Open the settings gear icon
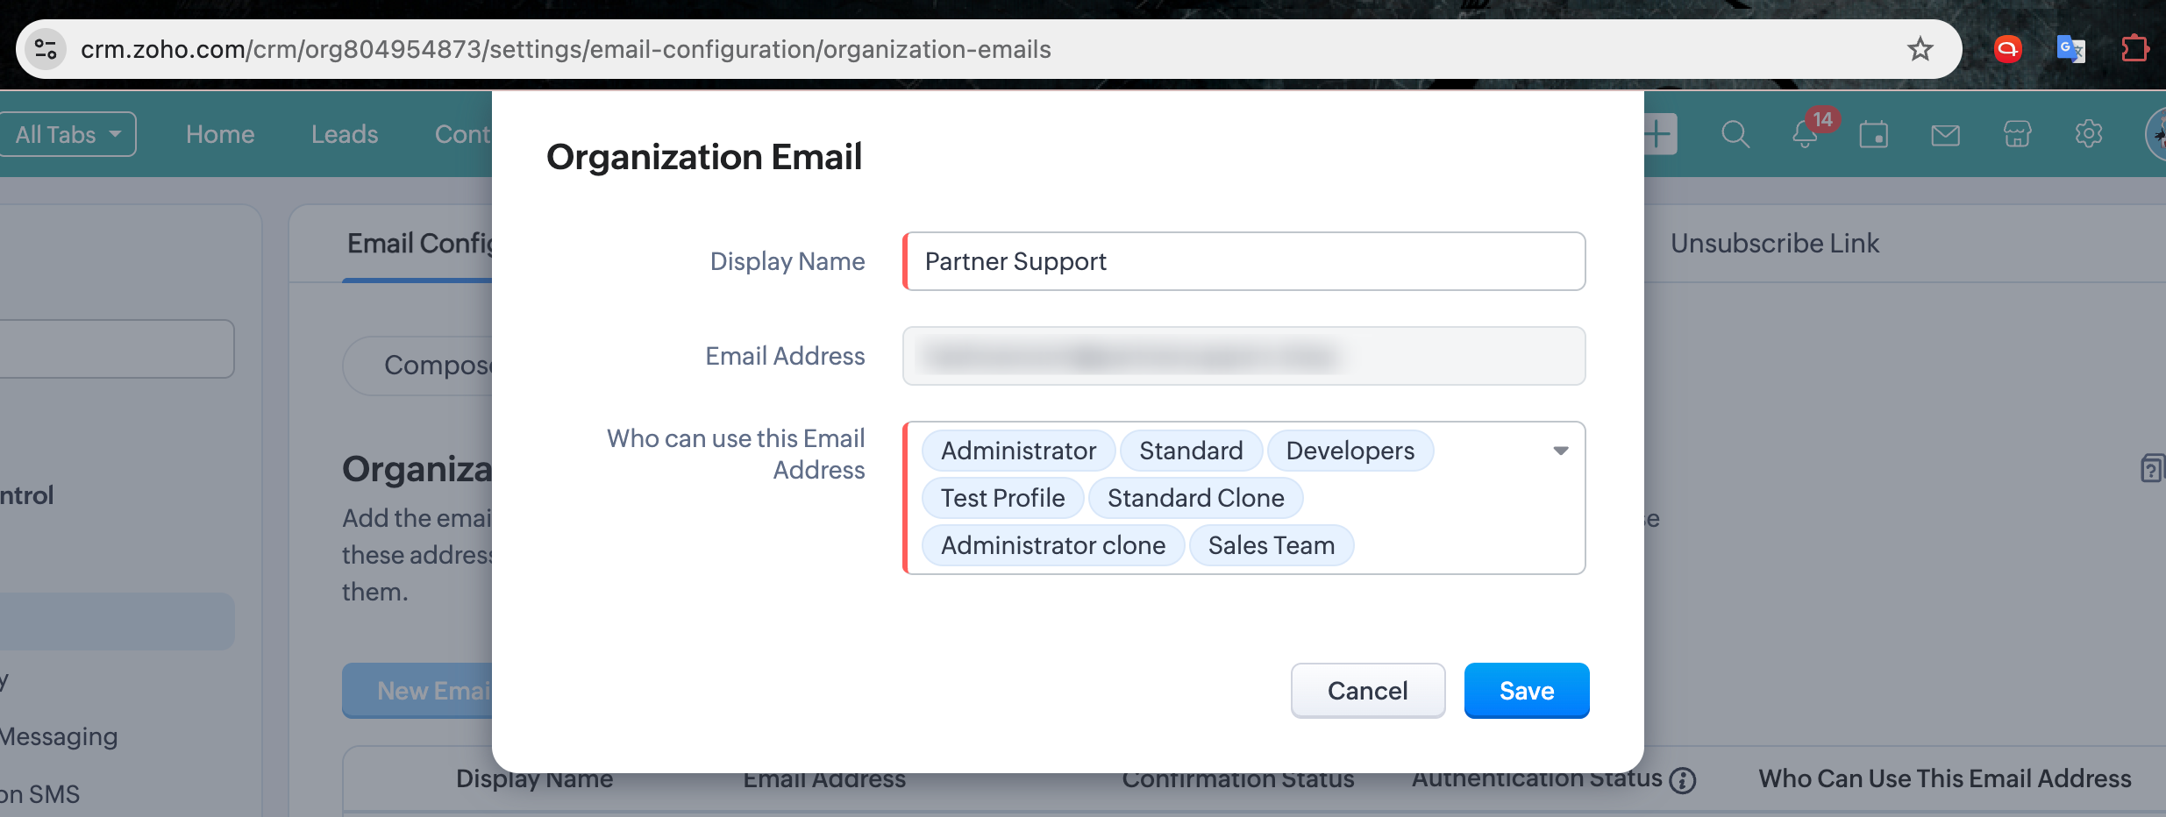The image size is (2166, 817). [x=2089, y=135]
